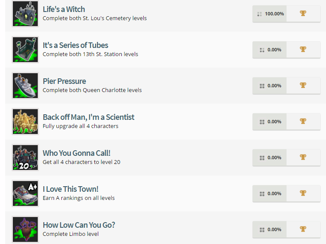
Task: Click the dots icon beside Pier Pressure percentage
Action: [x=262, y=86]
